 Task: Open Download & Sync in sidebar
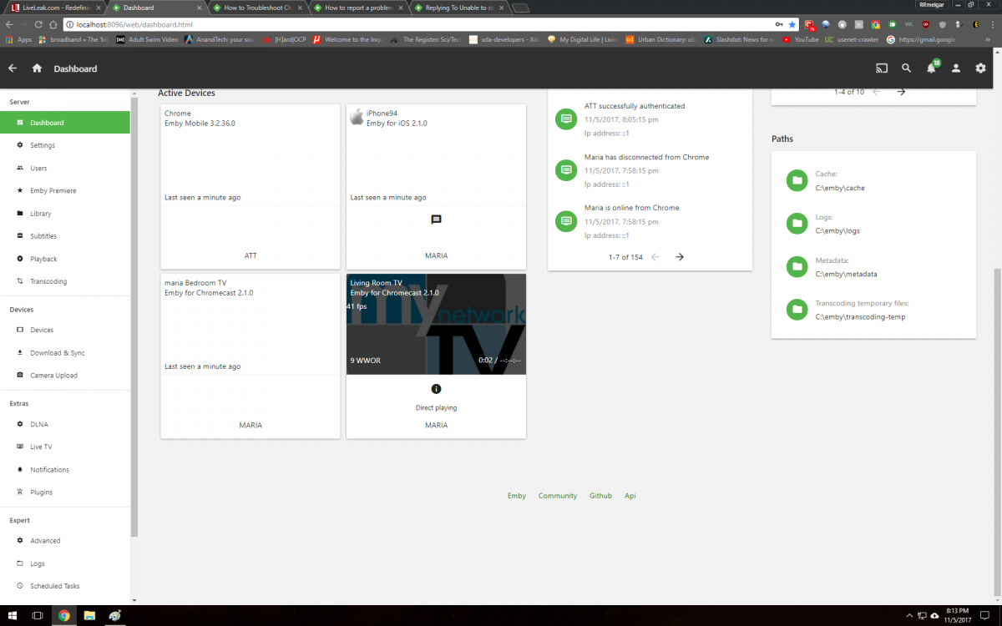65,353
